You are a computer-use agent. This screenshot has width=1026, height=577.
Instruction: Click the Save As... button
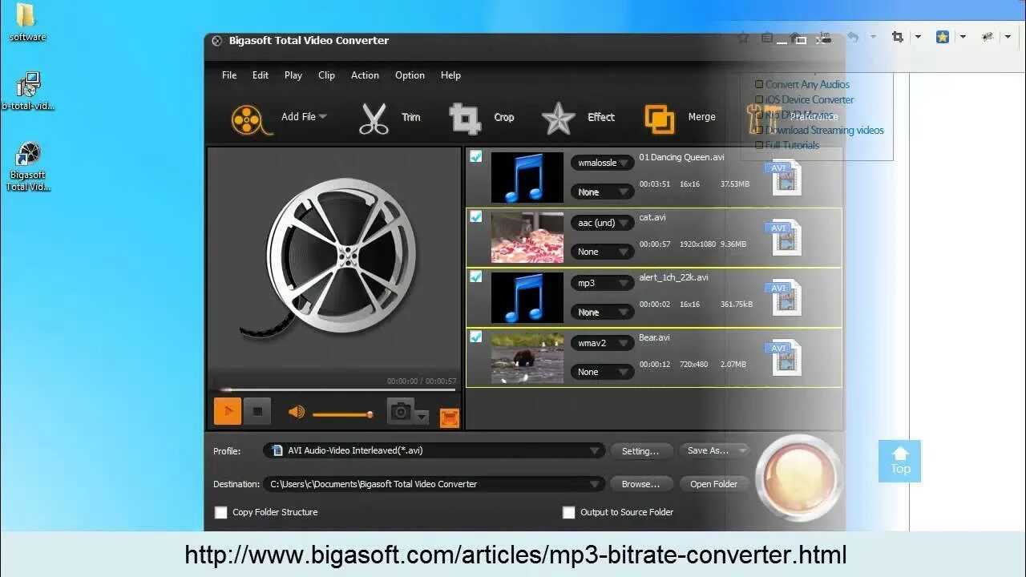click(x=708, y=450)
